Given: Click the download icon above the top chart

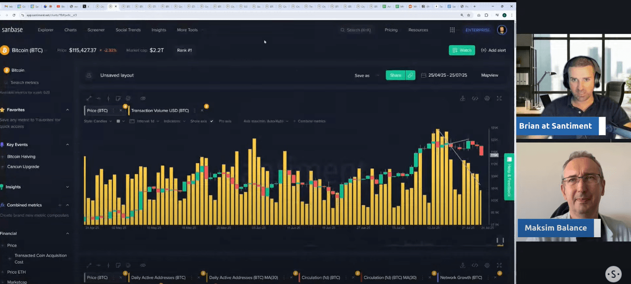Looking at the screenshot, I should coord(463,99).
